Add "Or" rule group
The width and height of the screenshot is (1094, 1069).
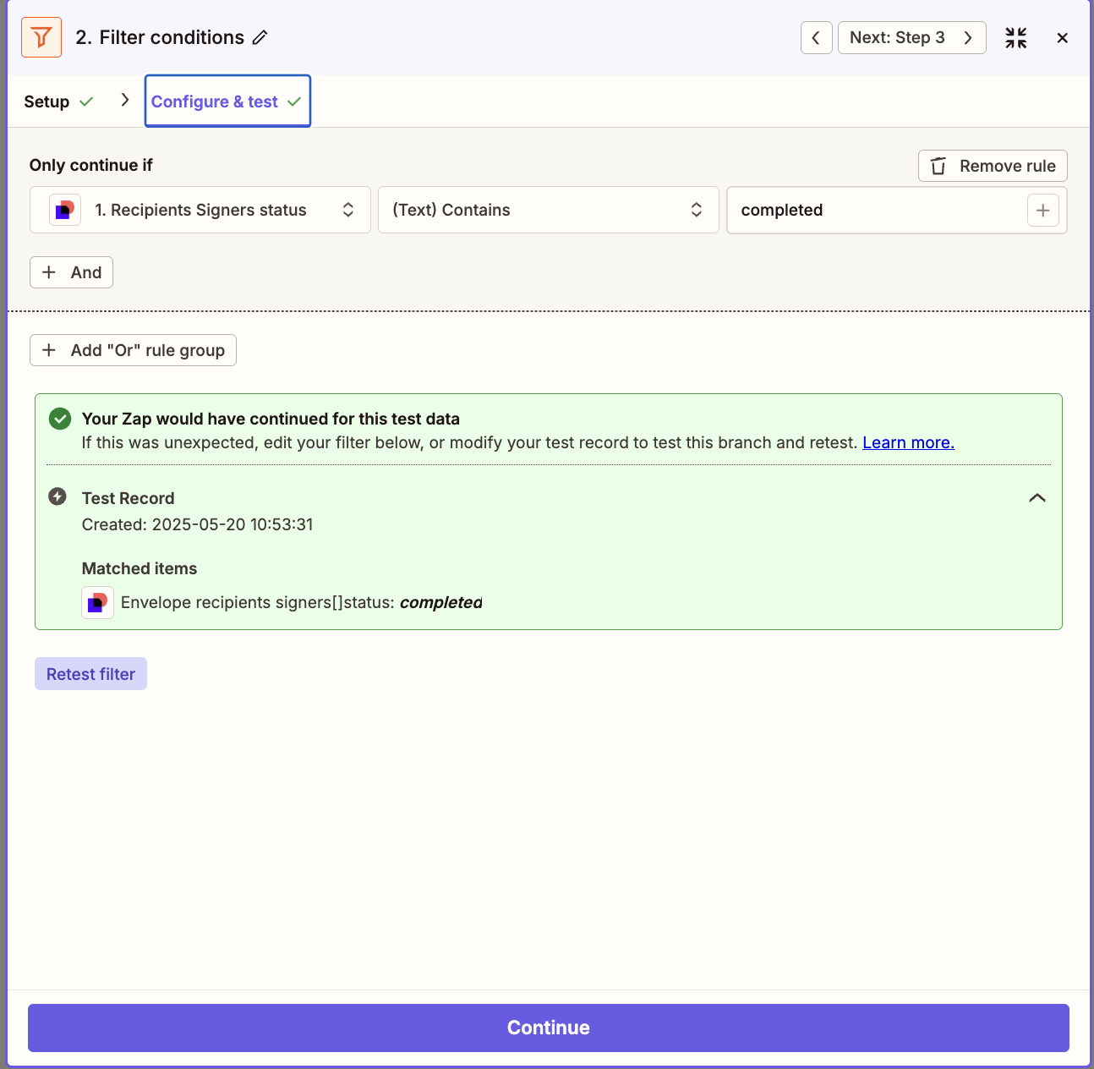pyautogui.click(x=134, y=350)
